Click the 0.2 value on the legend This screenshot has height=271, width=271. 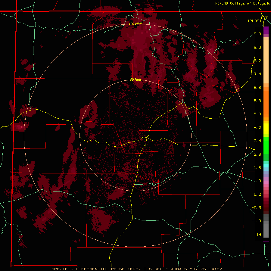pos(257,194)
